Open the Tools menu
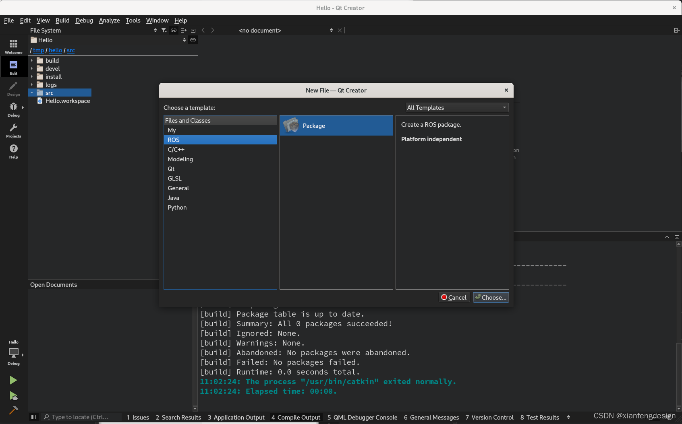This screenshot has width=682, height=424. point(133,21)
